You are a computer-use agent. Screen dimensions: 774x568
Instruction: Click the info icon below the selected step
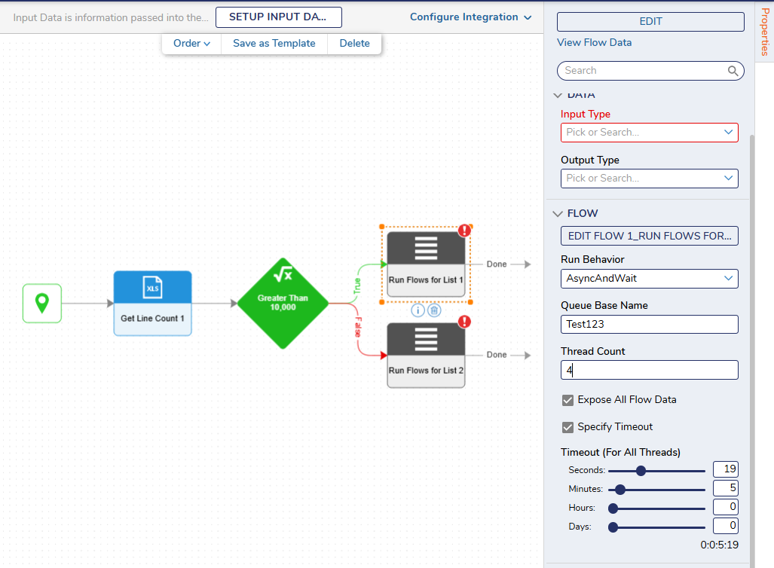pos(418,310)
